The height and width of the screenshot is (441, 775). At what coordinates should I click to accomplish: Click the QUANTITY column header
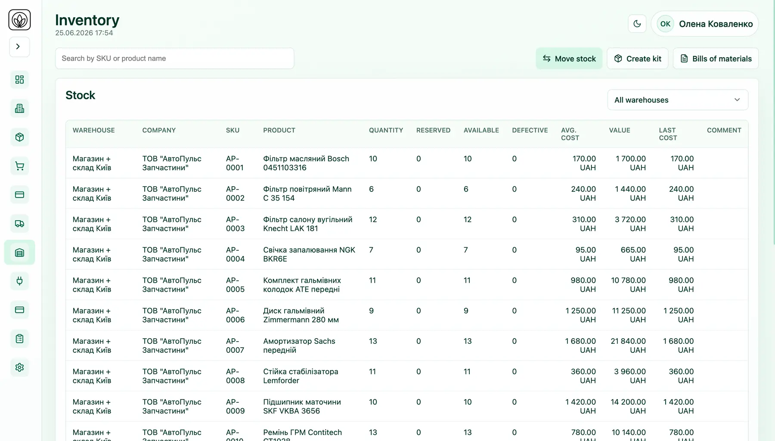pyautogui.click(x=386, y=130)
